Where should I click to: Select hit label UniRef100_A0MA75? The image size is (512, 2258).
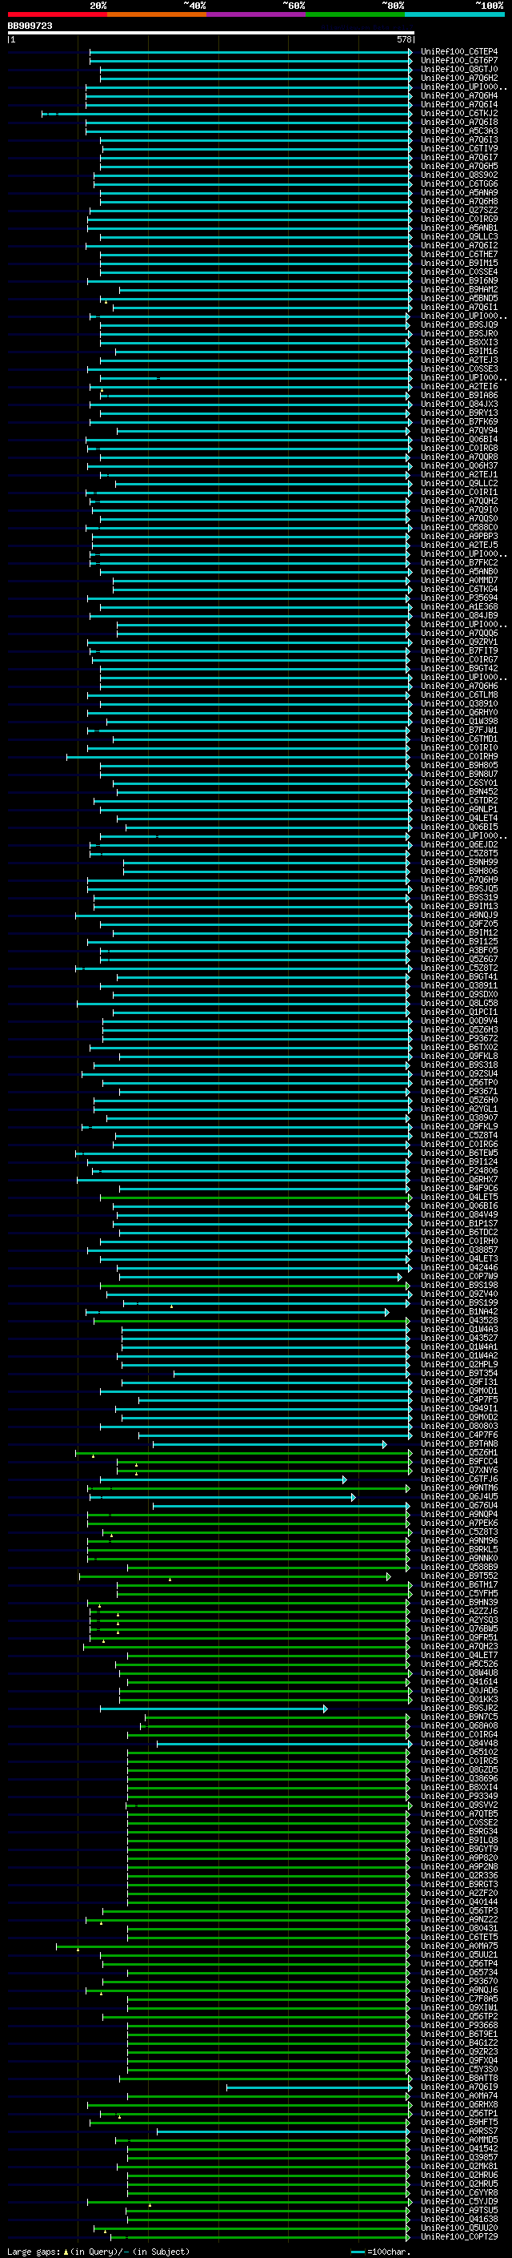point(459,1945)
